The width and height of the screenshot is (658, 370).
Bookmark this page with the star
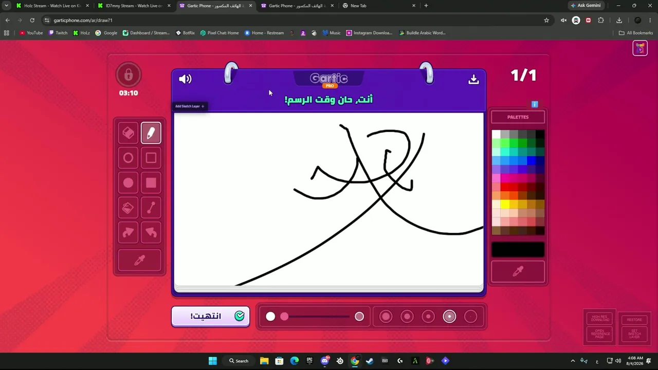pyautogui.click(x=546, y=20)
